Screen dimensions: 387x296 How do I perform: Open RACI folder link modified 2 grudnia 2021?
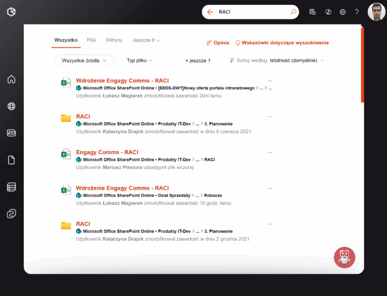tap(83, 224)
